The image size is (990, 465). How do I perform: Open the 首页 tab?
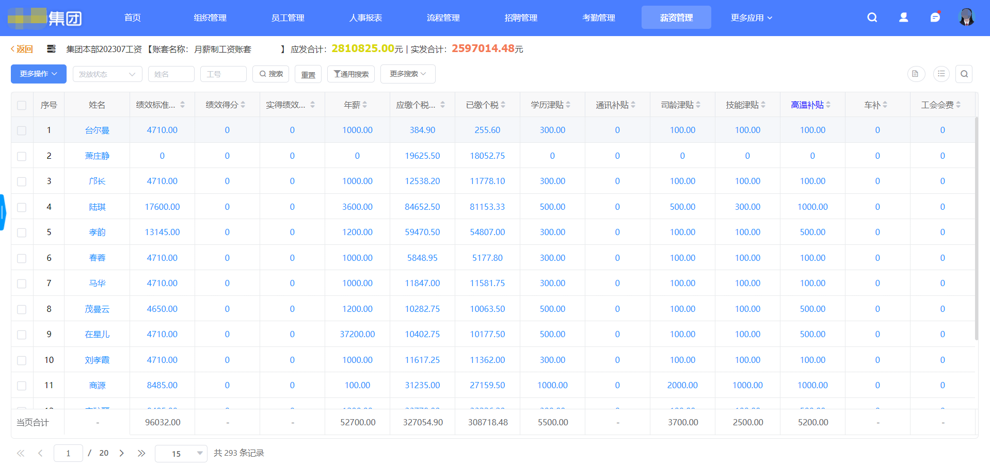click(133, 18)
